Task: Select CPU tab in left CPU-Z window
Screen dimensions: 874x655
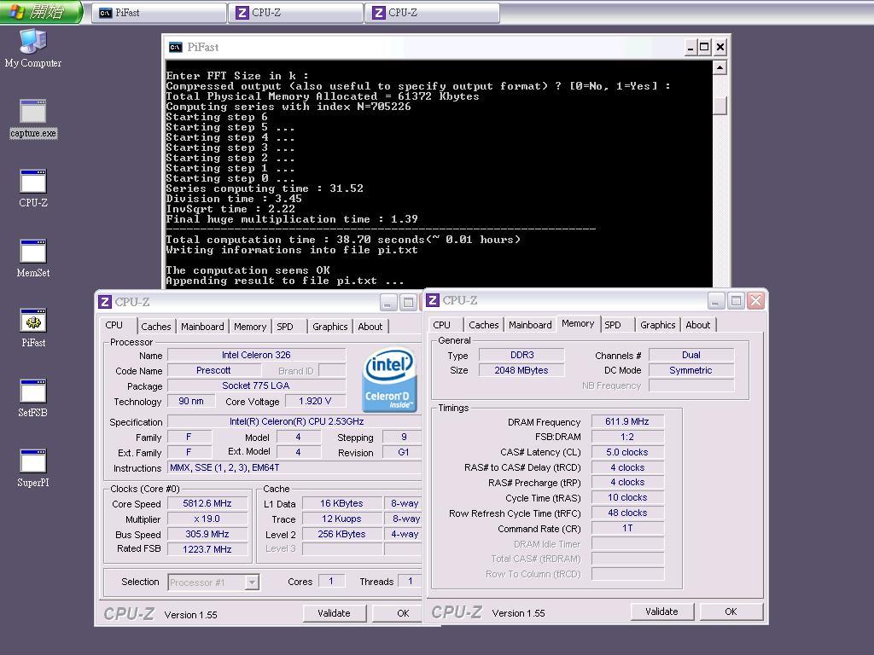Action: (114, 325)
